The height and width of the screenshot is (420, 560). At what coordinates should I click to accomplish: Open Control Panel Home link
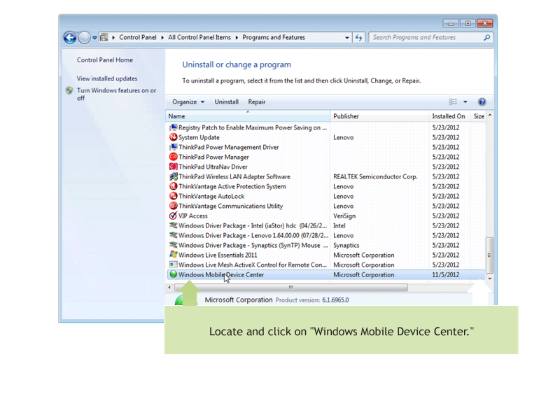click(104, 60)
